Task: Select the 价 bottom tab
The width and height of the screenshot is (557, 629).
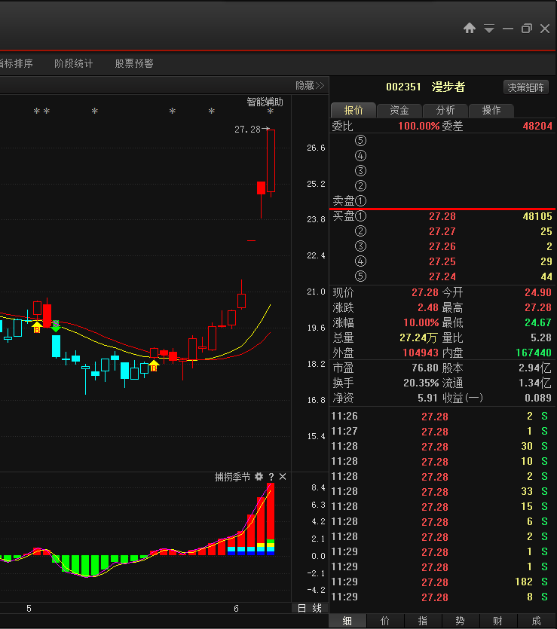Action: point(385,621)
